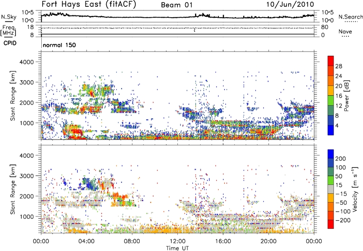363x251 pixels.
Task: Click the '80' Nave axis tick label
Action: pos(324,27)
